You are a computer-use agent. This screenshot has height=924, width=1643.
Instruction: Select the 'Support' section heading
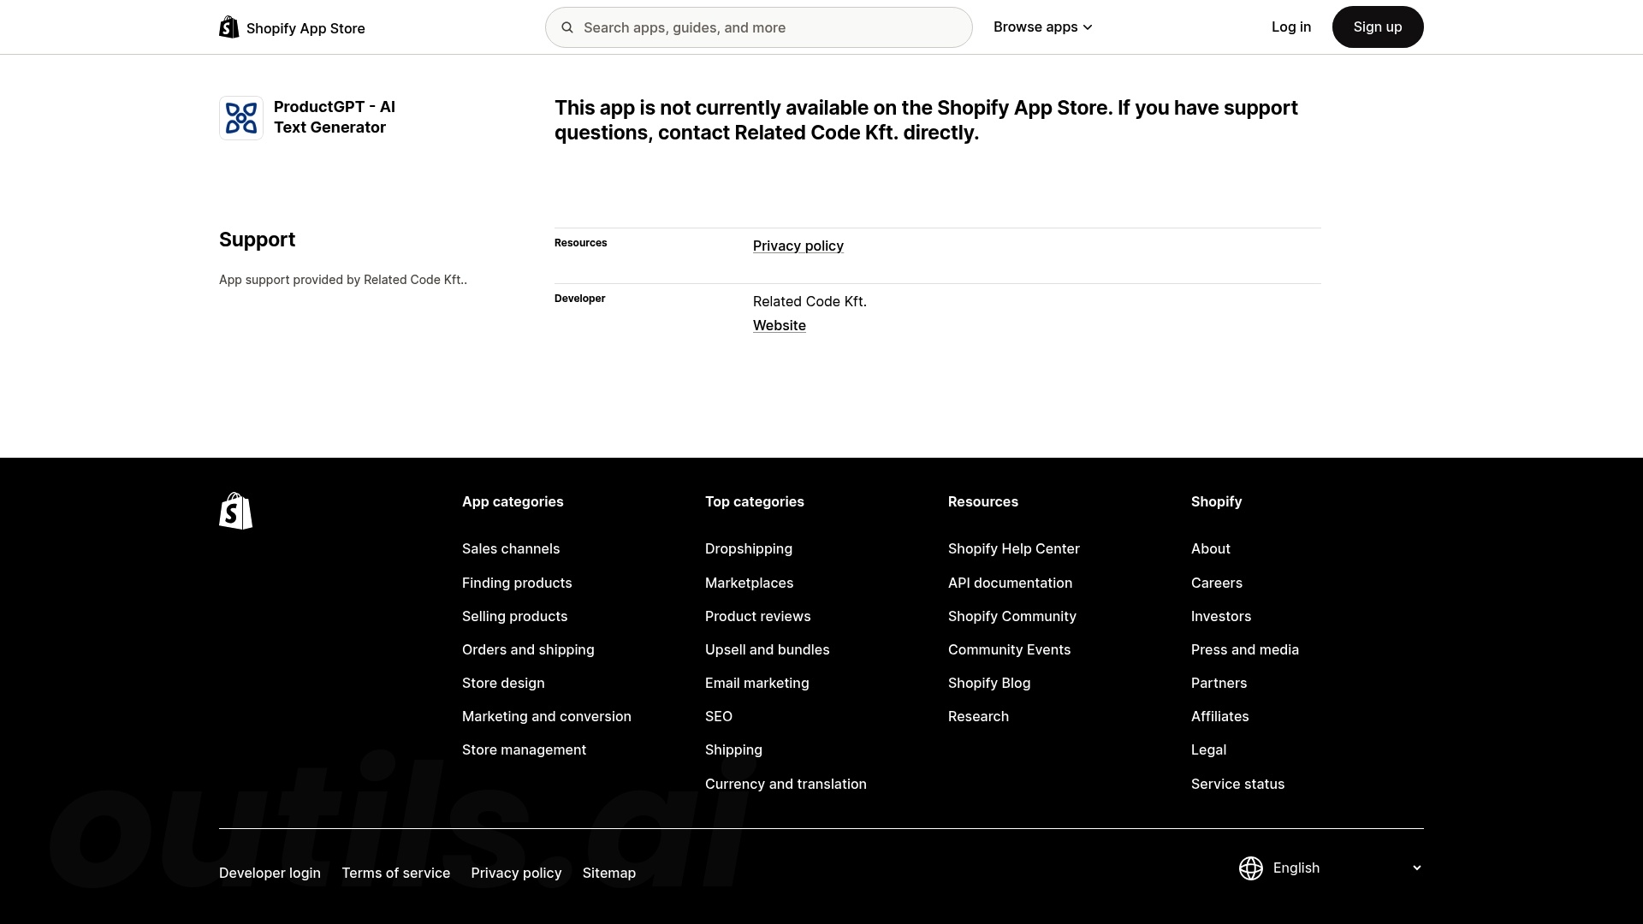click(x=257, y=240)
